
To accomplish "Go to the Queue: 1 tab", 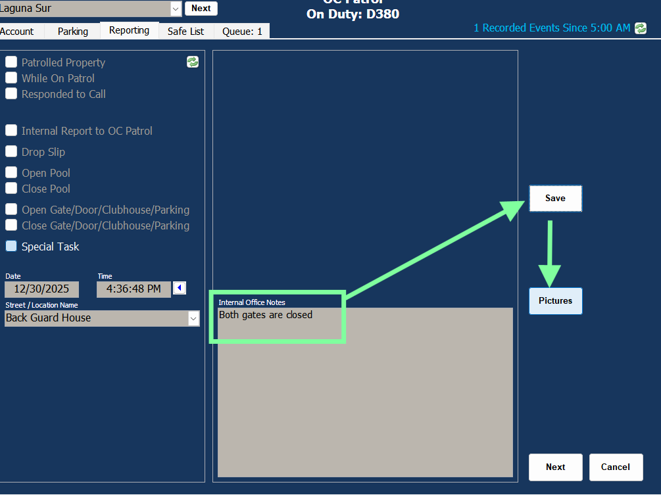I will (x=242, y=31).
